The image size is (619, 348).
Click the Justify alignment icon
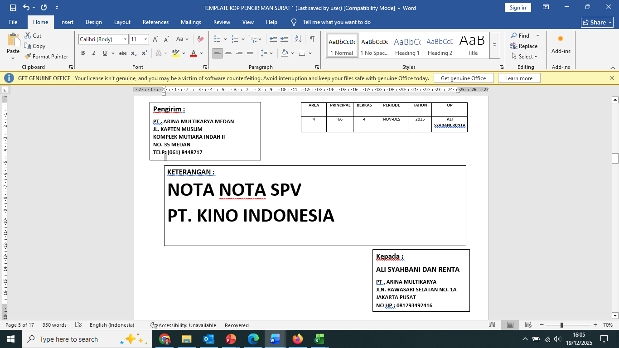pos(250,53)
